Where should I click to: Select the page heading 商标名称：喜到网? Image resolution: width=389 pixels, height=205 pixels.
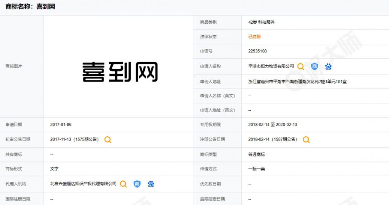click(30, 7)
